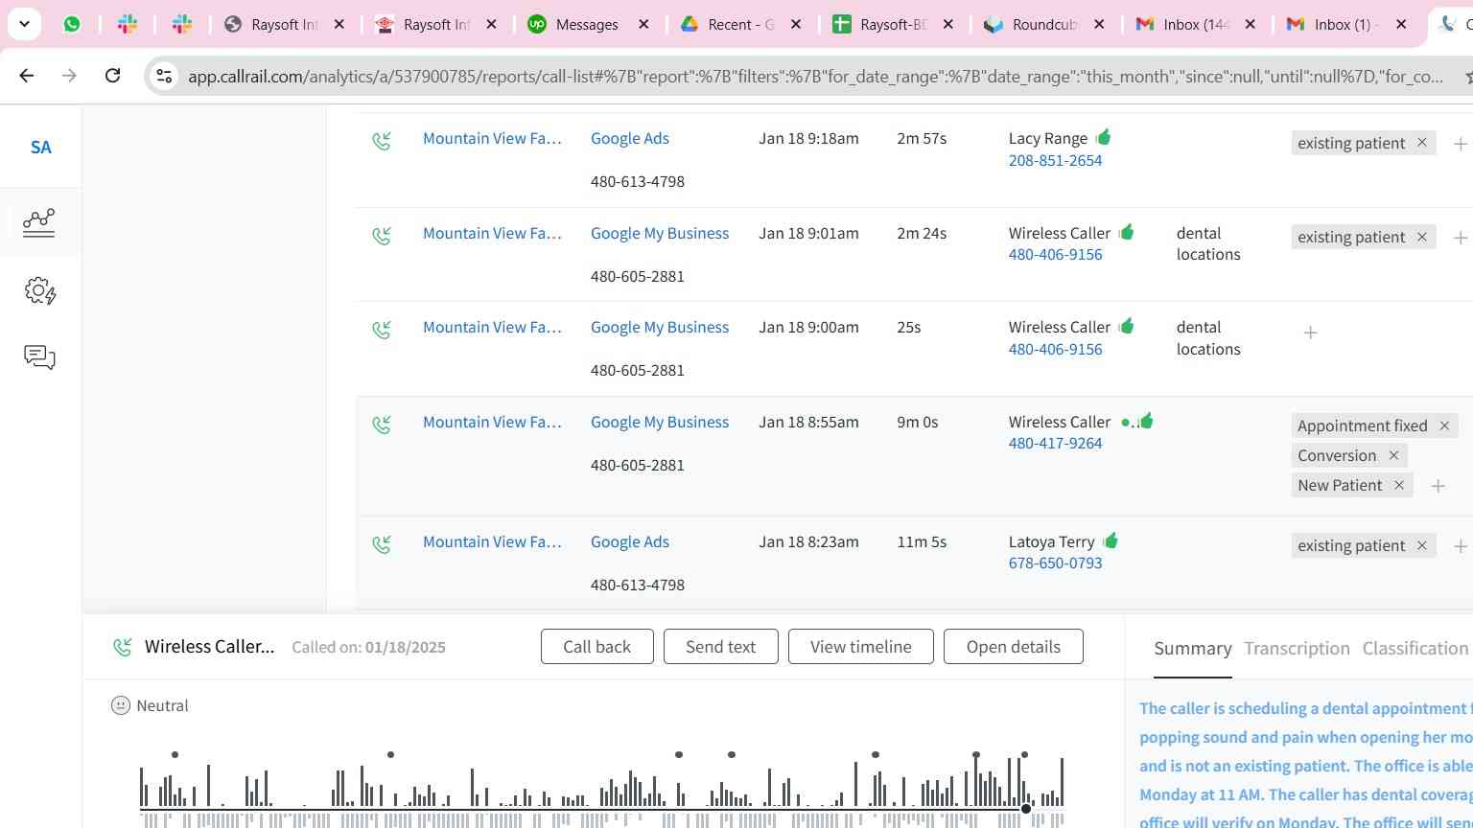1473x828 pixels.
Task: Open the Analytics sidebar icon
Action: (39, 222)
